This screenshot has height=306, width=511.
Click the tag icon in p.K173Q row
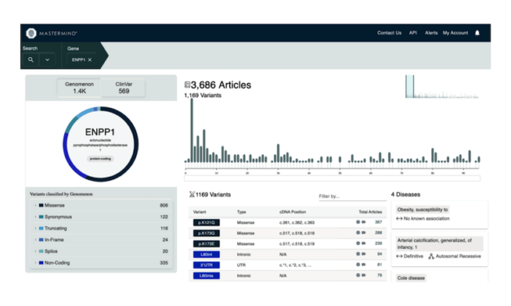point(363,233)
